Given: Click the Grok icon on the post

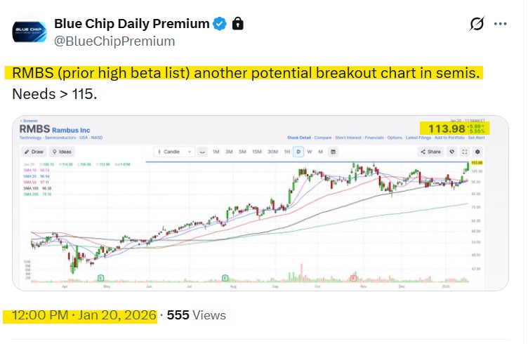Looking at the screenshot, I should point(476,24).
